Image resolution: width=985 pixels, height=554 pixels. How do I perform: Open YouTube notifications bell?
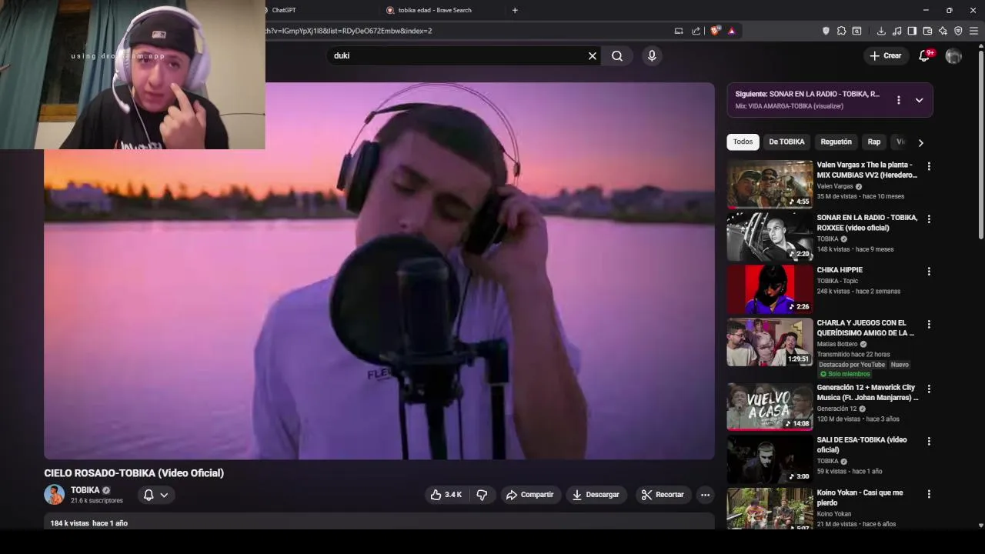click(x=925, y=55)
